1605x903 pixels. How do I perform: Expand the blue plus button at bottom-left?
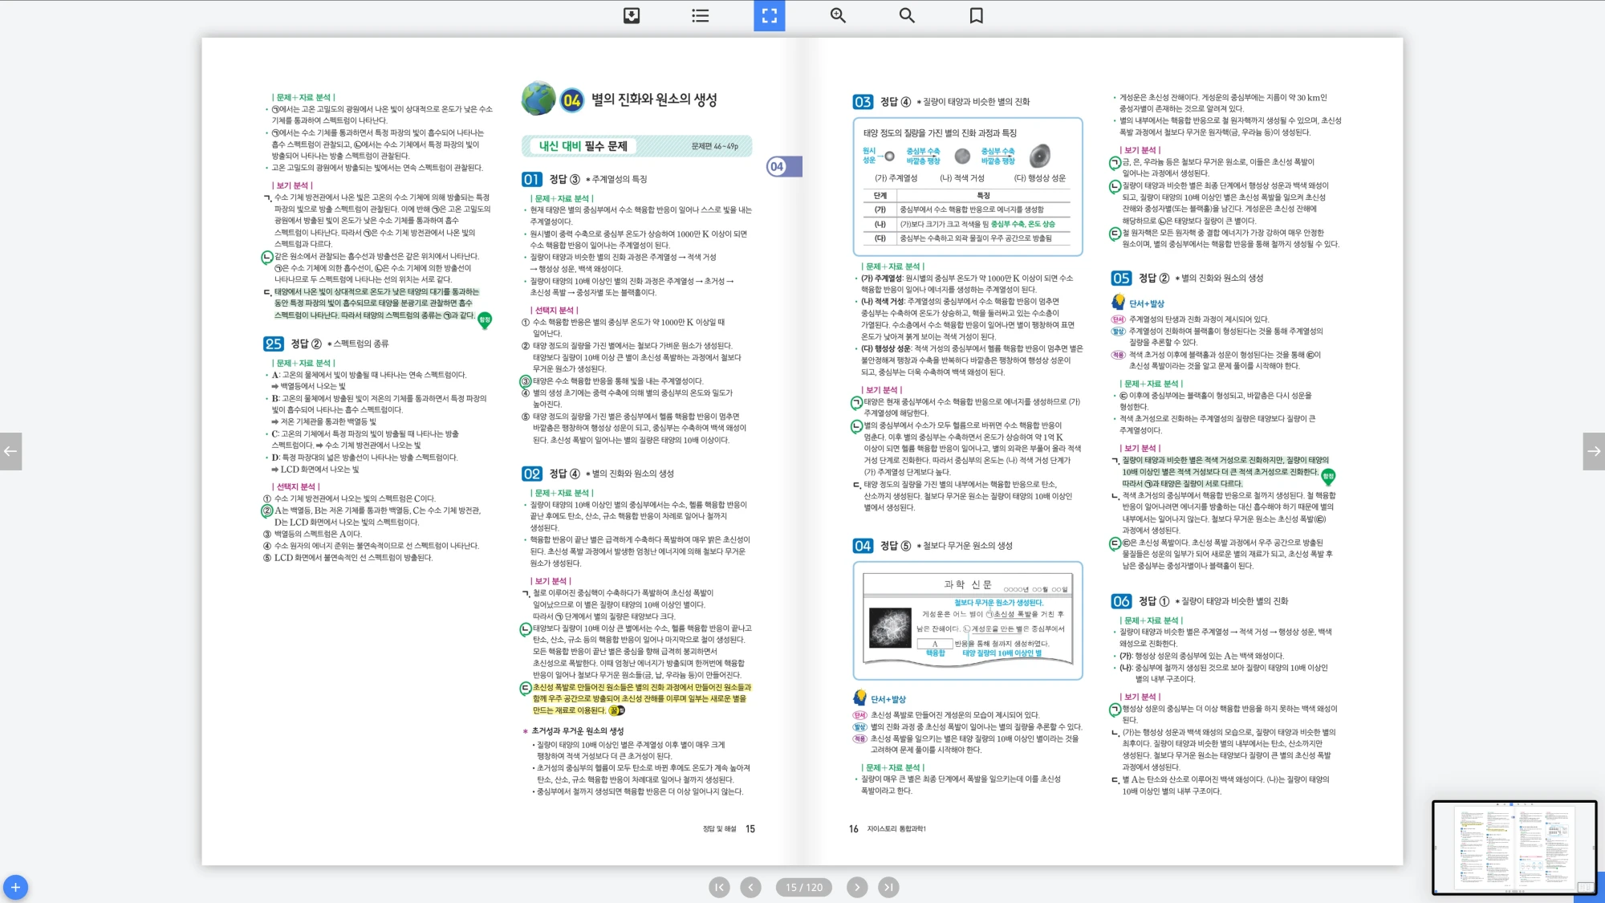(15, 887)
